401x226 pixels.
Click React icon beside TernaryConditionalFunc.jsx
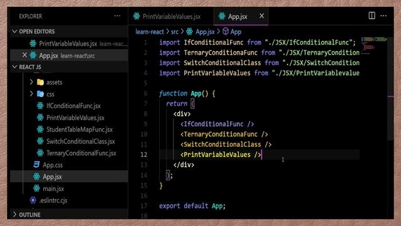(x=40, y=153)
